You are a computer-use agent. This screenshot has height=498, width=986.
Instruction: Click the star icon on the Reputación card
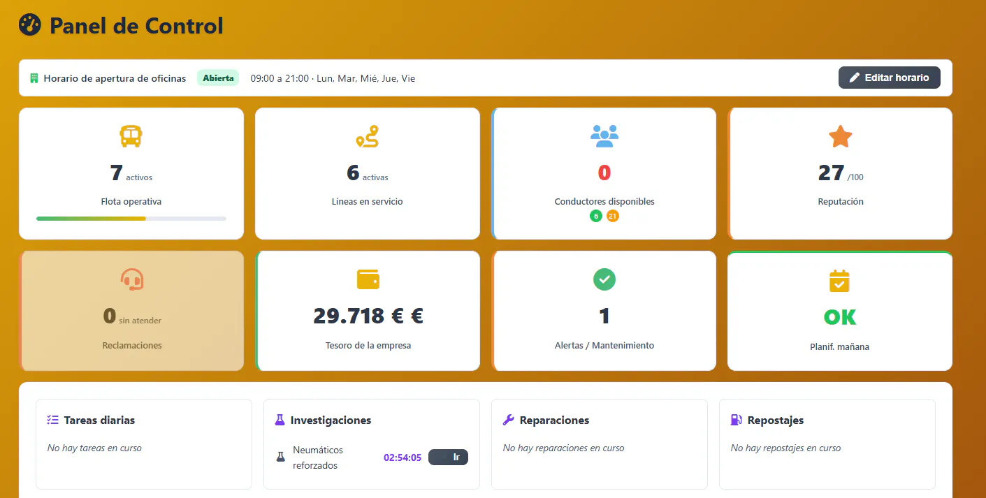(x=840, y=136)
